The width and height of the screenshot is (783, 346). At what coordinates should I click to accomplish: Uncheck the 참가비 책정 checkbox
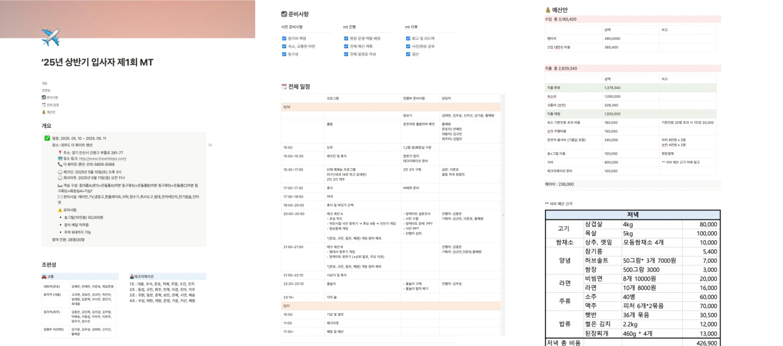pos(284,38)
